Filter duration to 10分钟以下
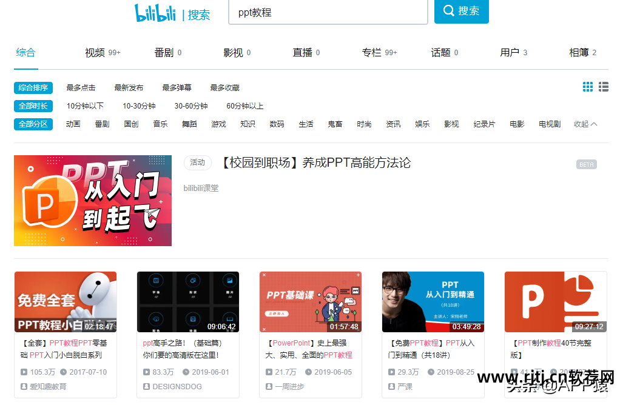Screen dimensions: 620x405 coord(85,106)
